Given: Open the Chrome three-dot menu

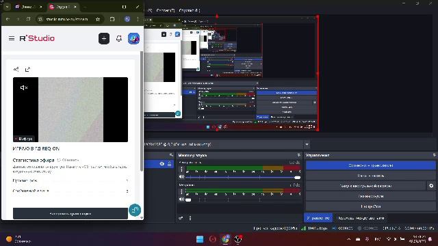Looking at the screenshot, I should tap(138, 19).
